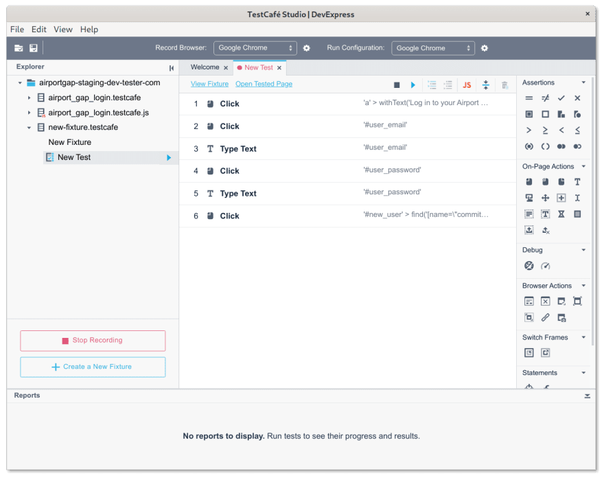Minimize the Reports panel

click(x=587, y=396)
